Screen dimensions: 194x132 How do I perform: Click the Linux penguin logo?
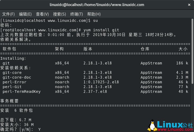coord(152,125)
